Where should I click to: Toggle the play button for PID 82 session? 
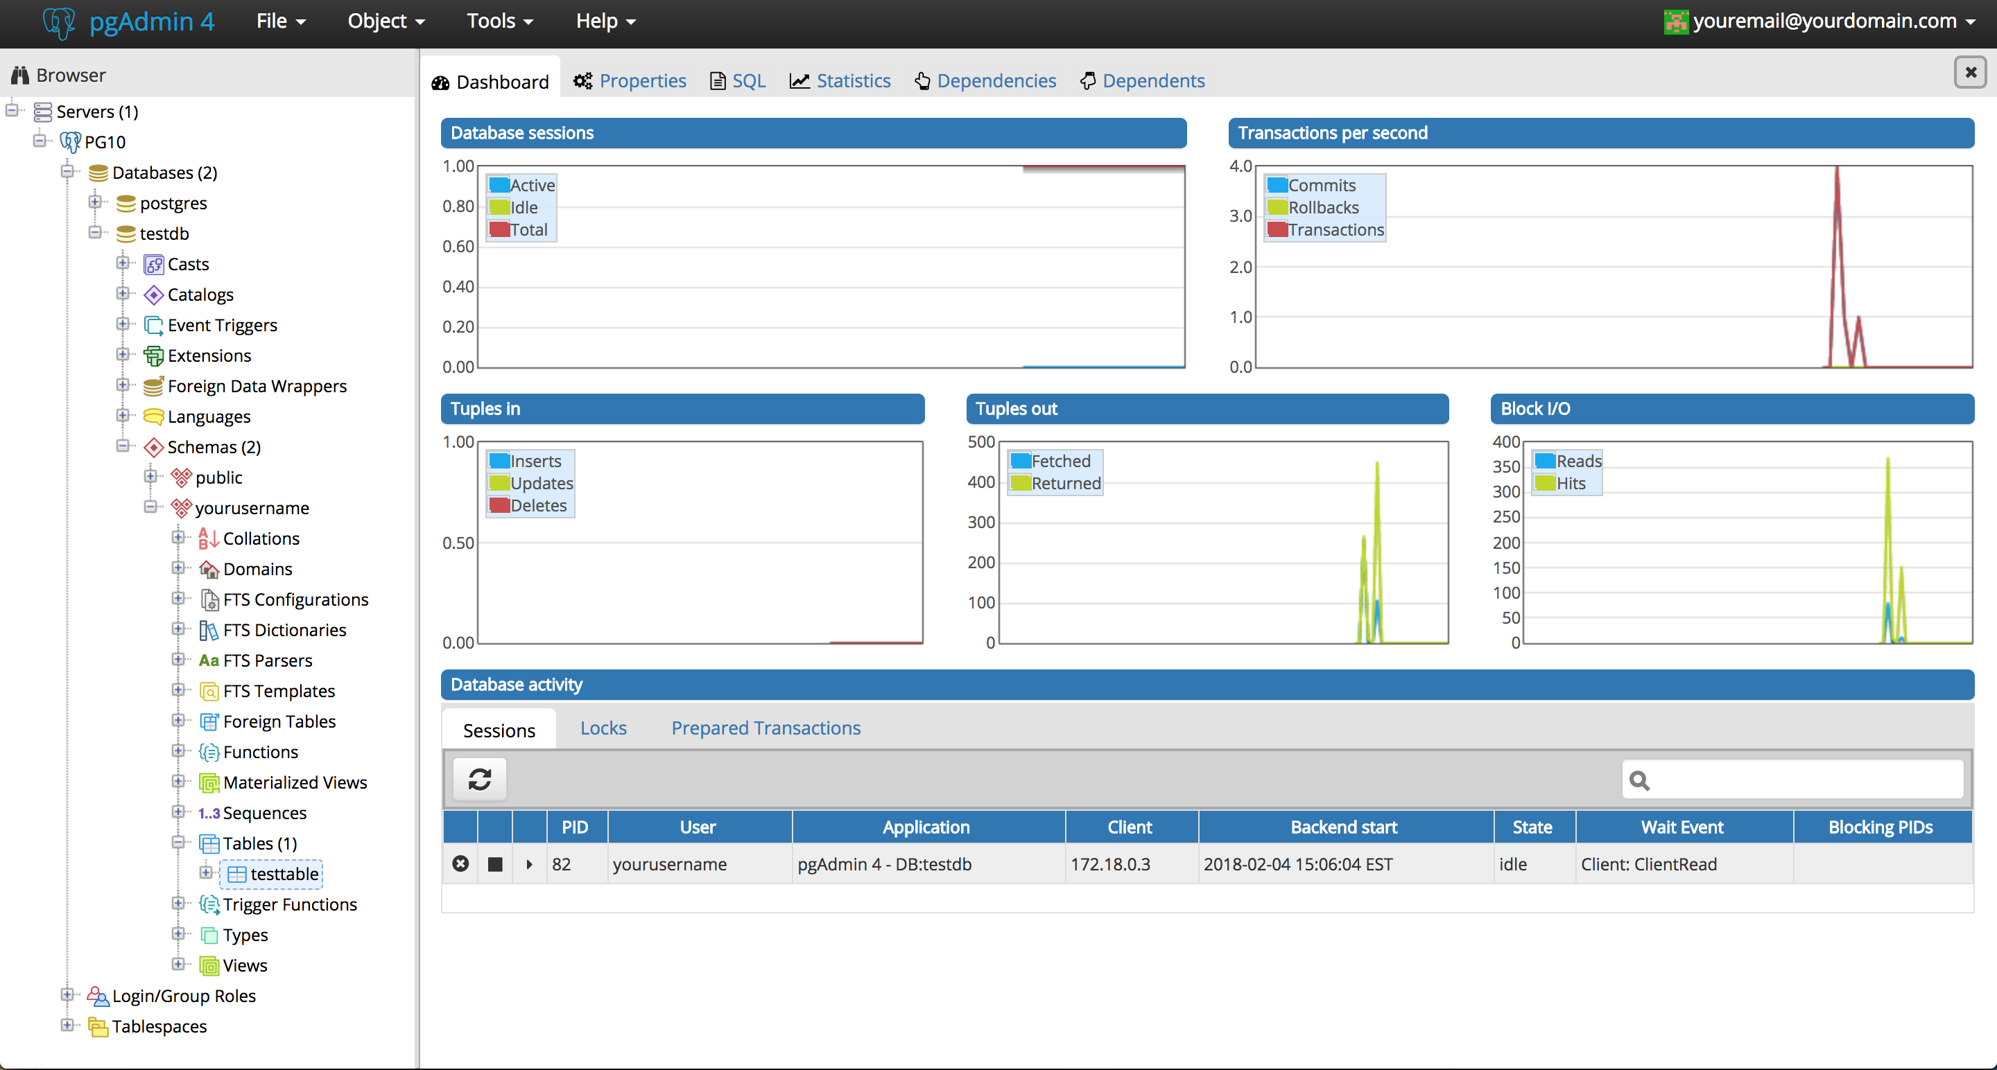pyautogui.click(x=528, y=864)
